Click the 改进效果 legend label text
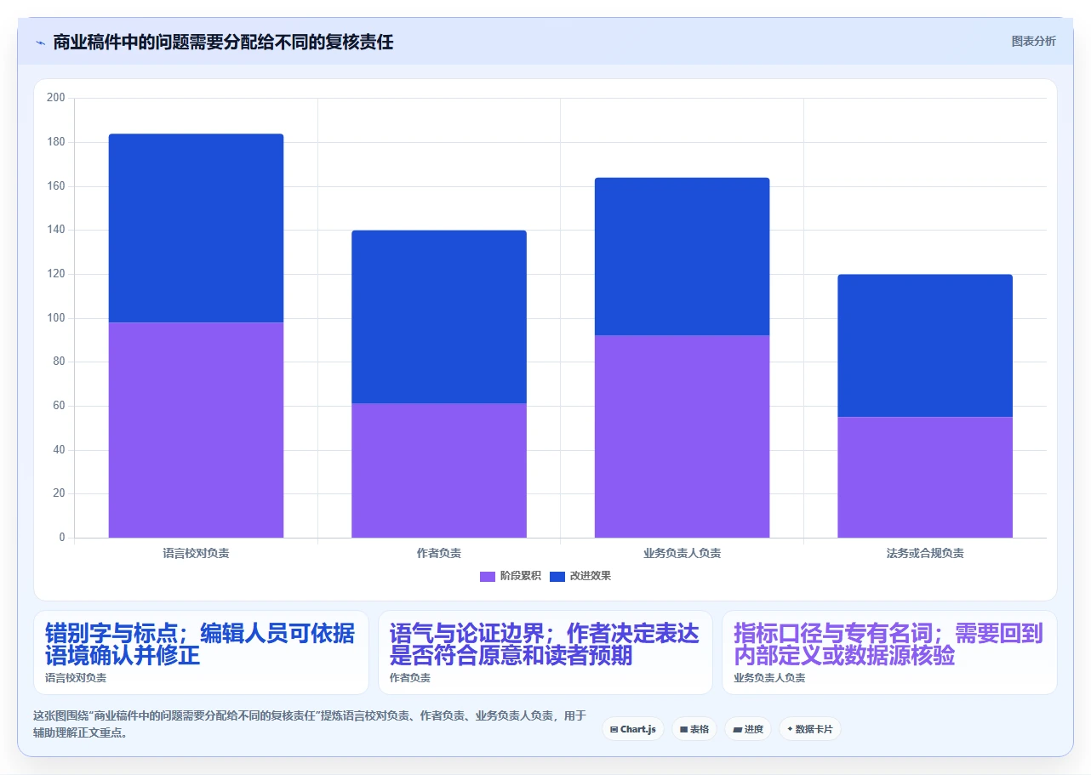Viewport: 1091px width, 775px height. pyautogui.click(x=591, y=576)
